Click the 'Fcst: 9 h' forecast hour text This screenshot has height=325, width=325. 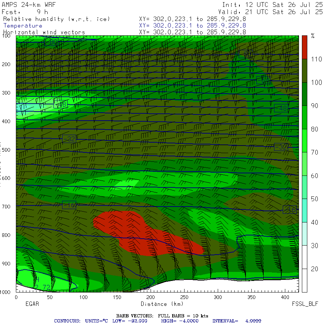point(25,12)
